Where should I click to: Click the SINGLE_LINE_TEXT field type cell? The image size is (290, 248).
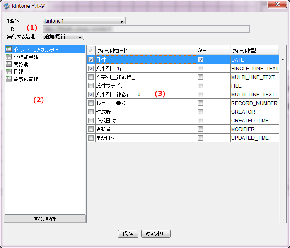point(255,68)
